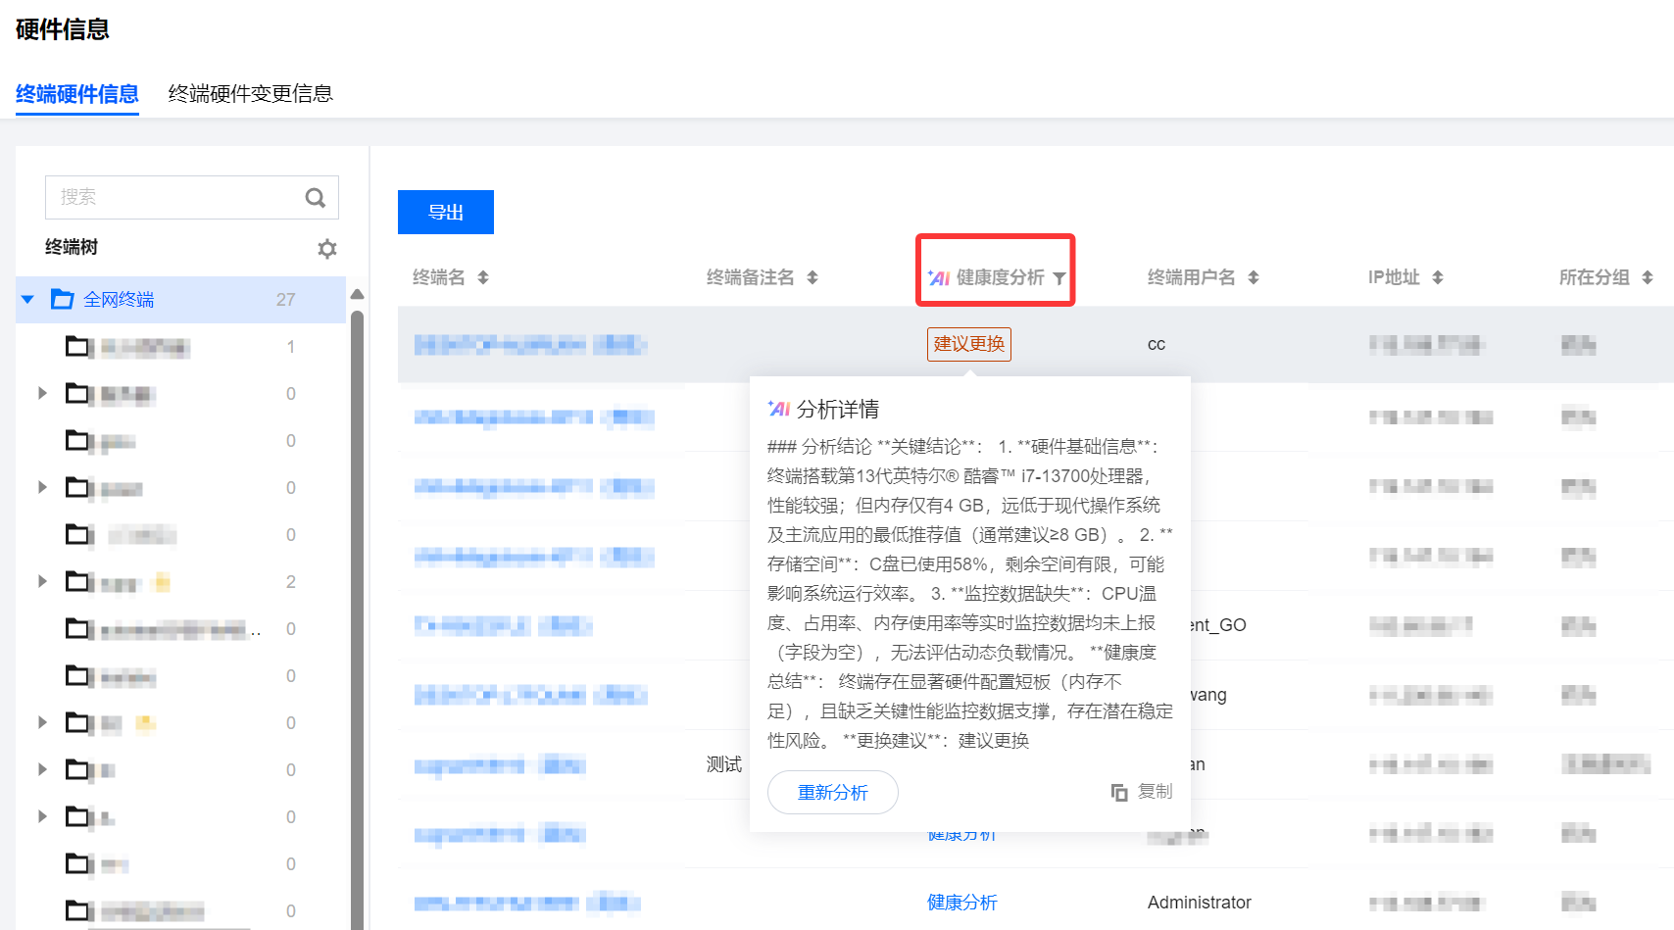Open 健康分析 link in Administrator row
This screenshot has width=1674, height=930.
point(961,903)
